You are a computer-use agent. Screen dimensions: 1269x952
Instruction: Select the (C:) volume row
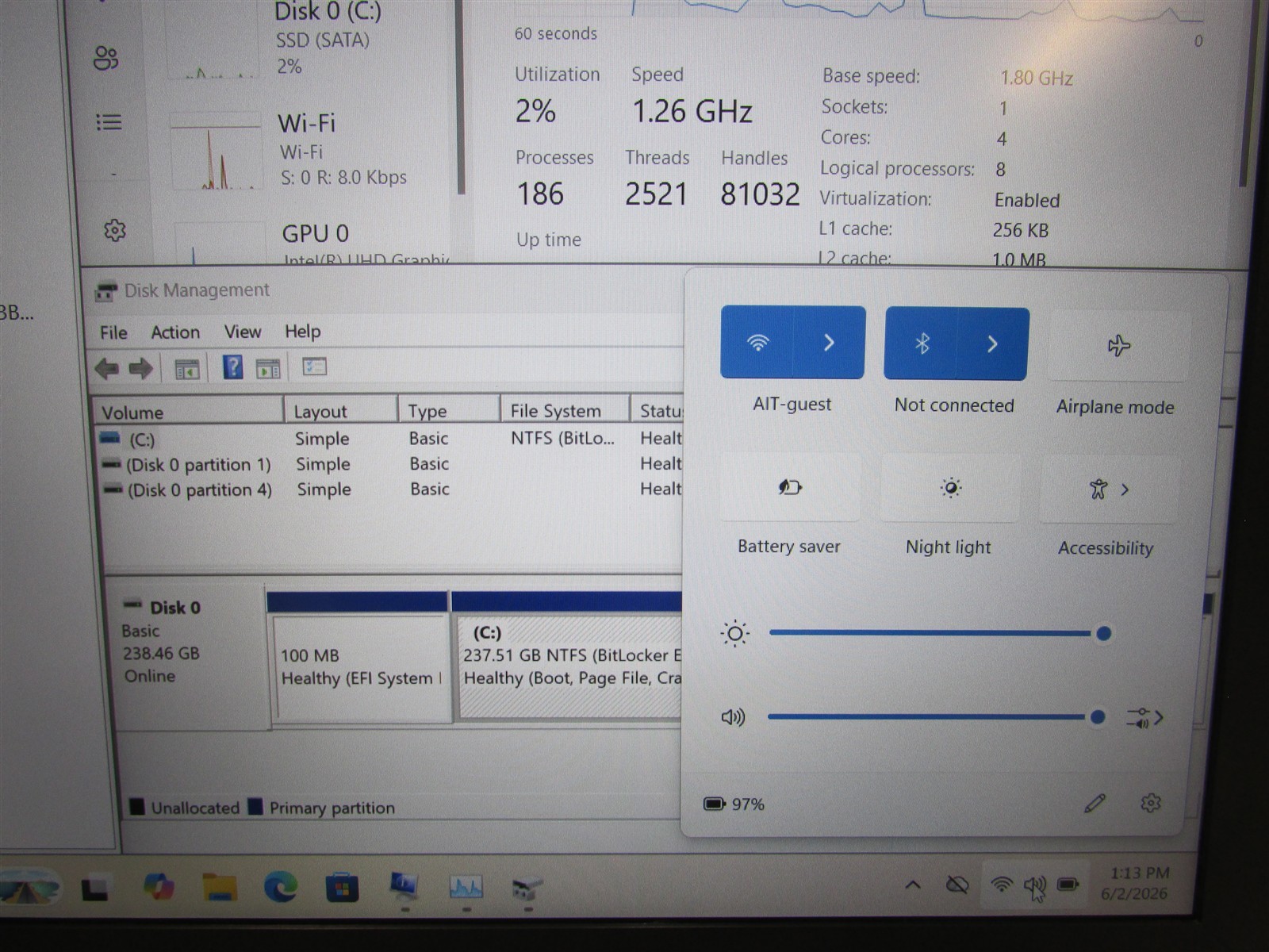coord(389,439)
